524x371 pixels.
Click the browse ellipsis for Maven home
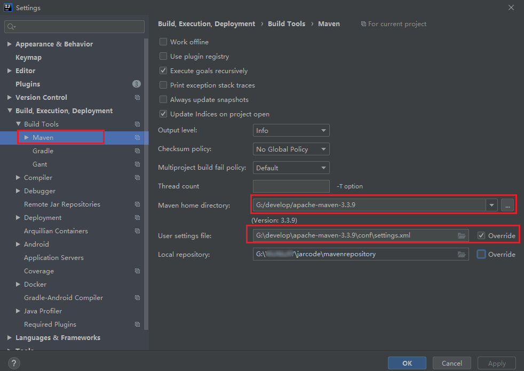click(x=507, y=205)
